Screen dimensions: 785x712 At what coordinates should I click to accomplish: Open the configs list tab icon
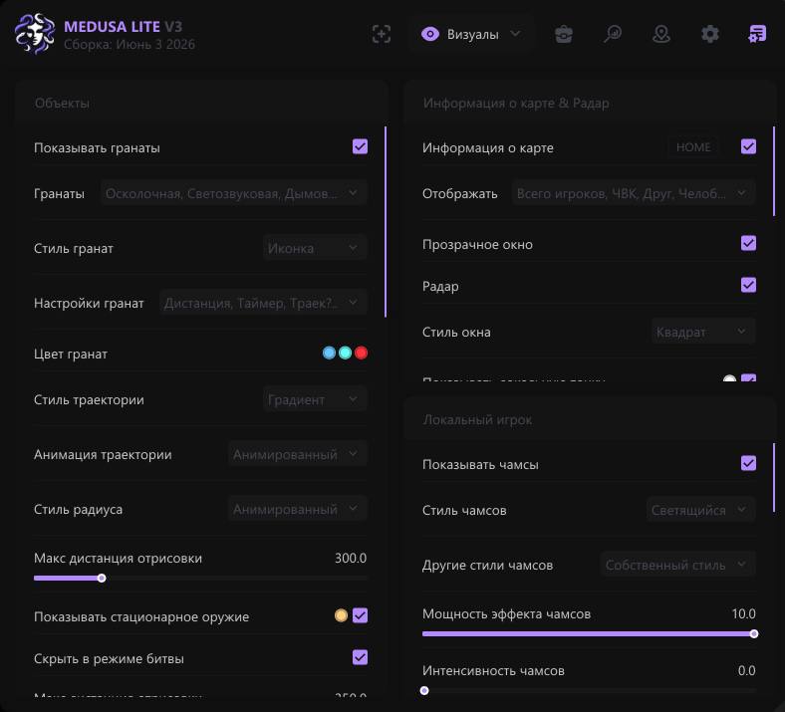pyautogui.click(x=757, y=34)
